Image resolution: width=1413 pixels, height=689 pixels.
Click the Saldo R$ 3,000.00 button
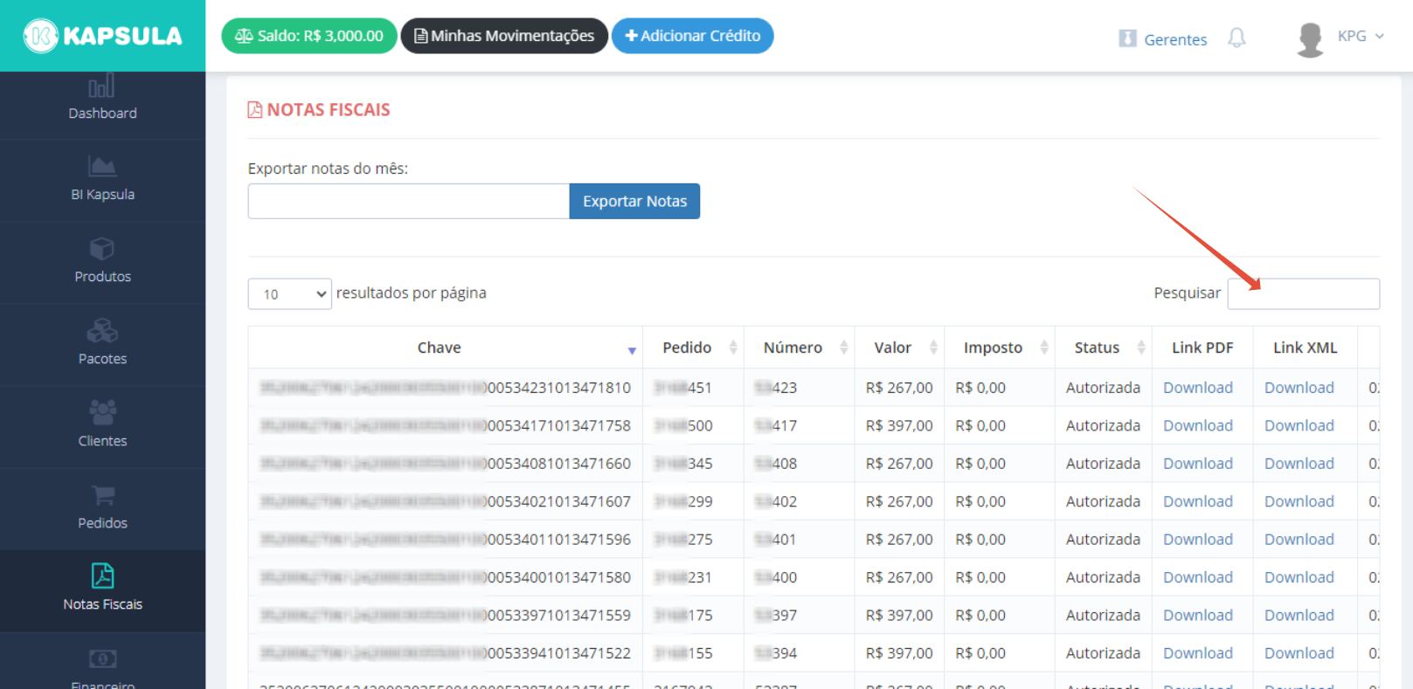click(x=309, y=36)
